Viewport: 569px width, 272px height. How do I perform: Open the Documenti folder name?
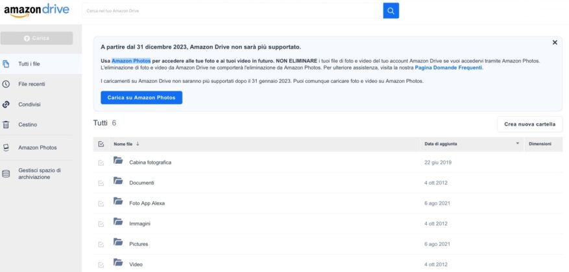141,183
